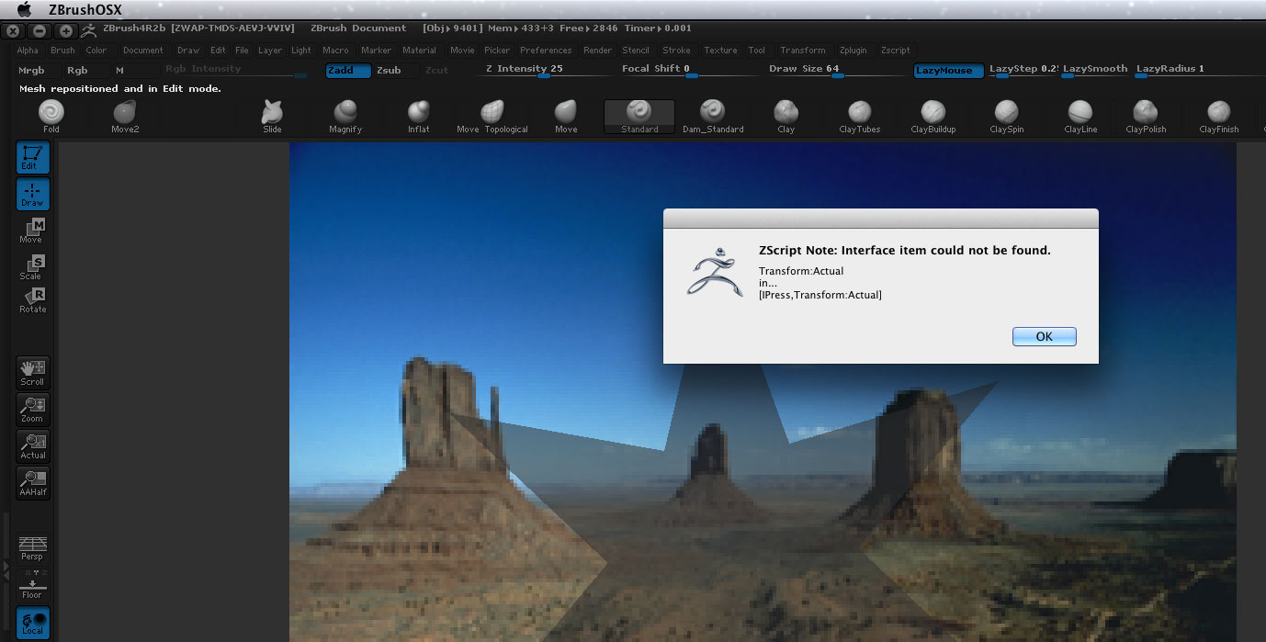Switch to Zadd mode
The height and width of the screenshot is (642, 1266).
coord(348,71)
